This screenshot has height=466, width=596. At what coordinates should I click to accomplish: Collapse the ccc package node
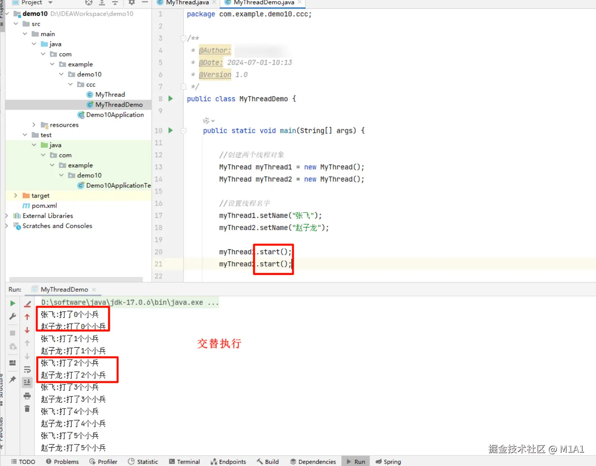pyautogui.click(x=70, y=84)
